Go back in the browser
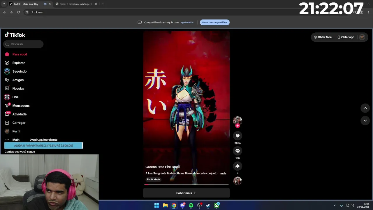373x210 pixels. (4, 12)
